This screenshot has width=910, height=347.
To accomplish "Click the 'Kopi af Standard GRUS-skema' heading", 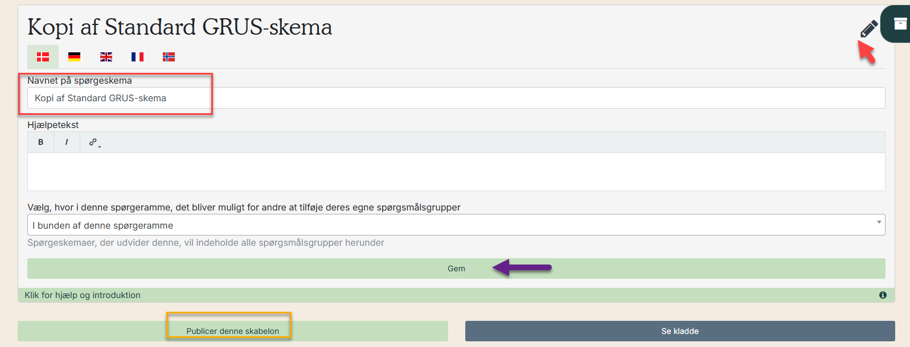I will 180,27.
